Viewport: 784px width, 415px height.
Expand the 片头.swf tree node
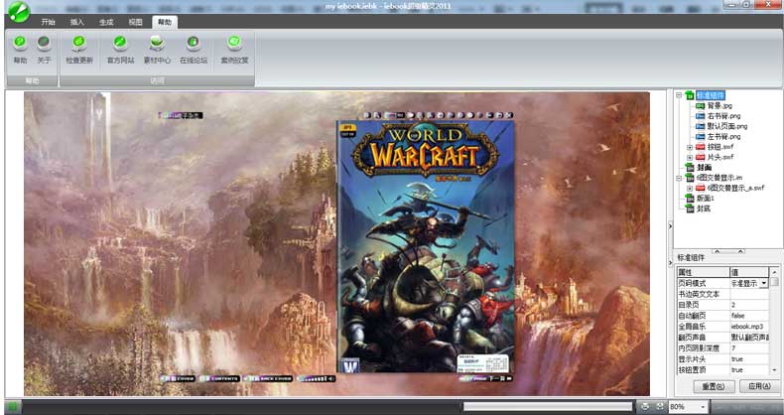tap(690, 157)
